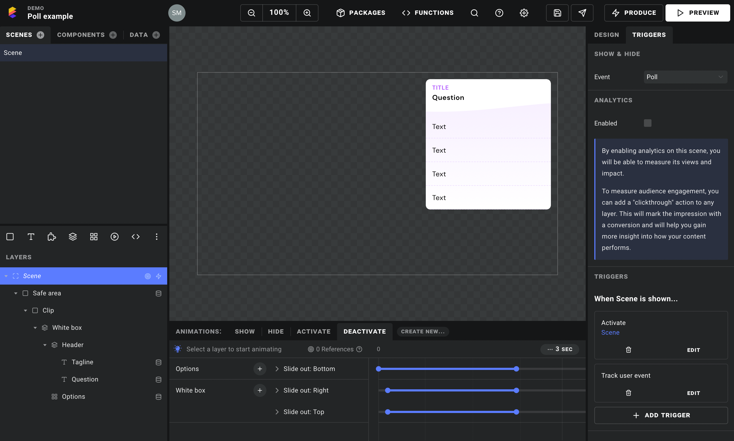Collapse the Clip layer
734x441 pixels.
click(x=26, y=310)
